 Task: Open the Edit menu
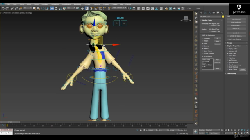[8, 4]
